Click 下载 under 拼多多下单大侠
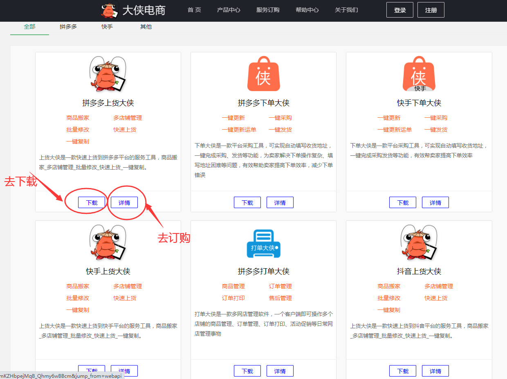 pyautogui.click(x=247, y=202)
